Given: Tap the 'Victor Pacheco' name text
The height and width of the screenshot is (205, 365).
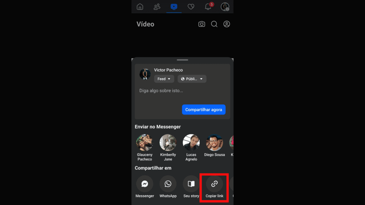Looking at the screenshot, I should (x=168, y=70).
